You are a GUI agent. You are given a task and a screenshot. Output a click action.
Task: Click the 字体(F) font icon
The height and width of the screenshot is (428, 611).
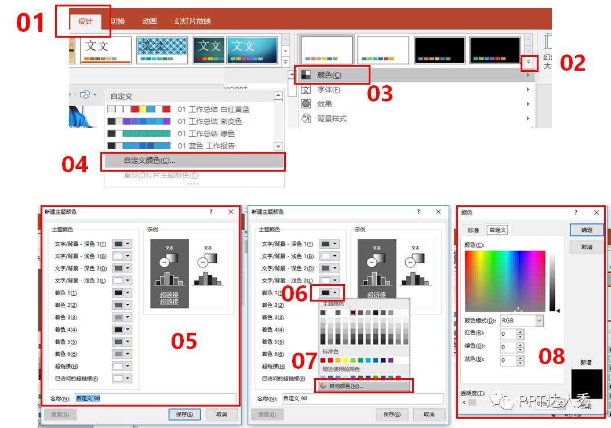[x=306, y=90]
